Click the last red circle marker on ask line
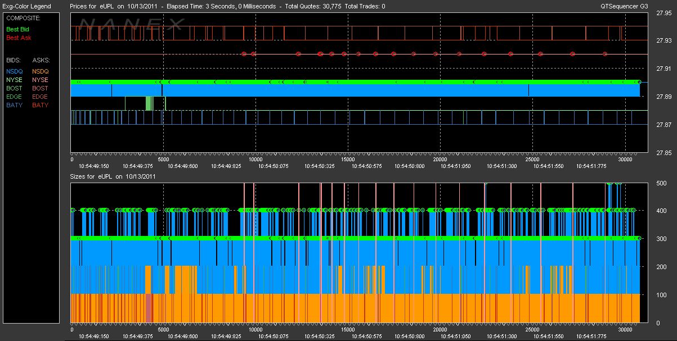Image resolution: width=677 pixels, height=341 pixels. [605, 54]
